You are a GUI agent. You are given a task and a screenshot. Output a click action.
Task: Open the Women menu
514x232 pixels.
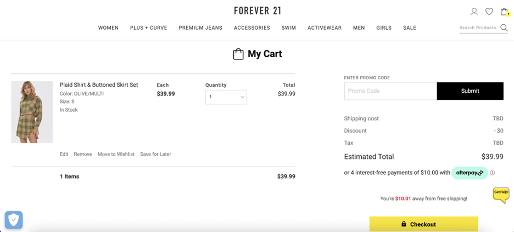tap(108, 28)
